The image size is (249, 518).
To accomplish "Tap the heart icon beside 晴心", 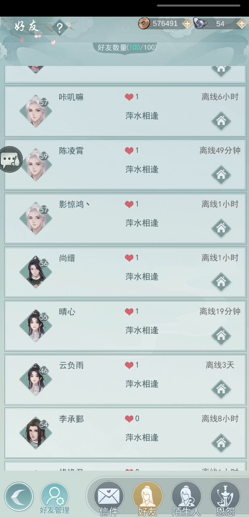I will [x=129, y=312].
